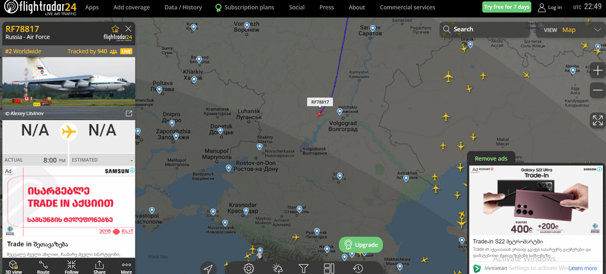Bookmark RF78817 with the star icon

point(115,28)
